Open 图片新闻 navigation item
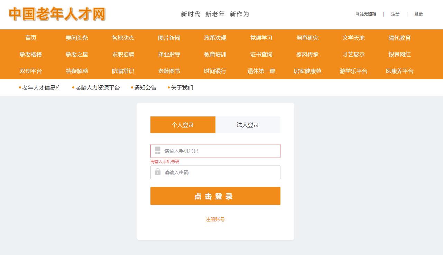443x255 pixels. click(169, 38)
